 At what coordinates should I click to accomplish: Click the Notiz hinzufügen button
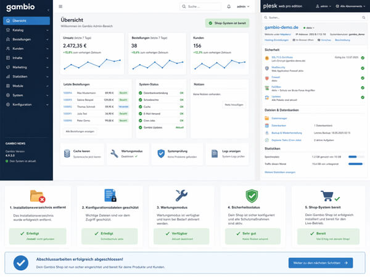tap(234, 105)
